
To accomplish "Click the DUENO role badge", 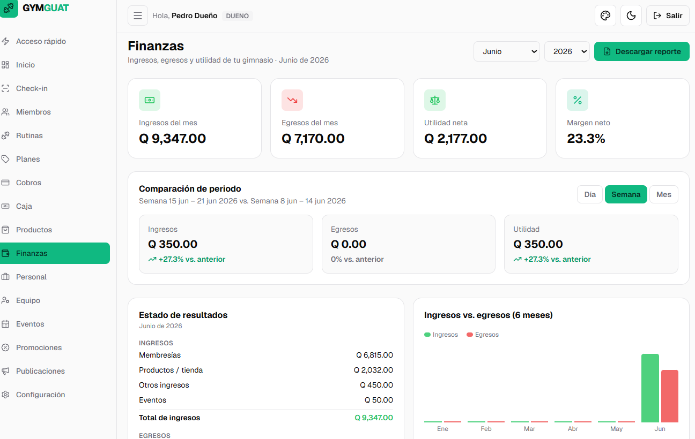I will tap(237, 16).
